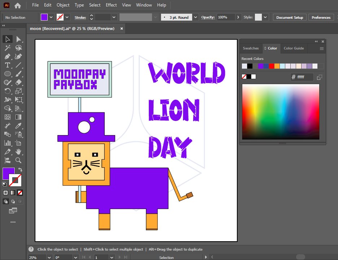Select the Pen tool
Viewport: 338px width, 260px height.
pyautogui.click(x=8, y=56)
